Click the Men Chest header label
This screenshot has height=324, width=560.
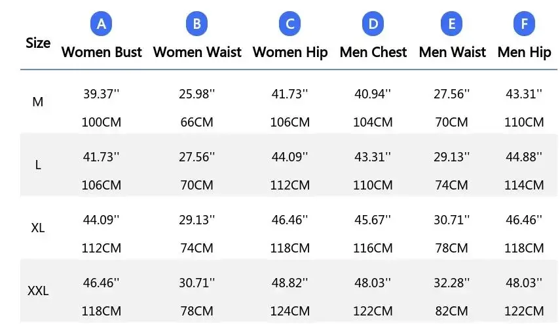pos(373,52)
